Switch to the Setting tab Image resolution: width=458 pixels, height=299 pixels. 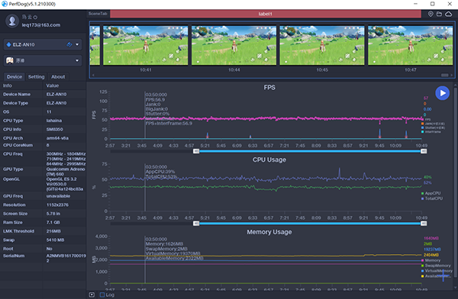click(x=36, y=76)
